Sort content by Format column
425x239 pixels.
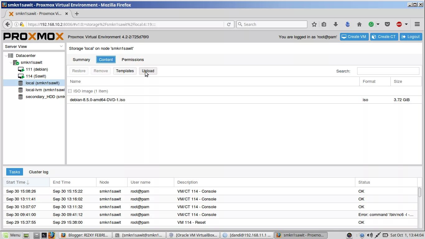coord(375,81)
